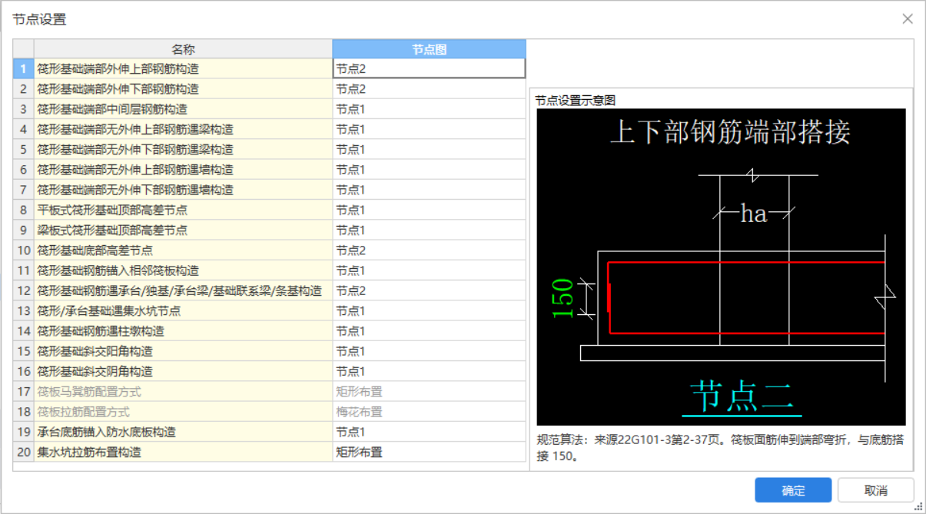Cancel the dialog using 取消
Image resolution: width=926 pixels, height=514 pixels.
click(x=875, y=490)
